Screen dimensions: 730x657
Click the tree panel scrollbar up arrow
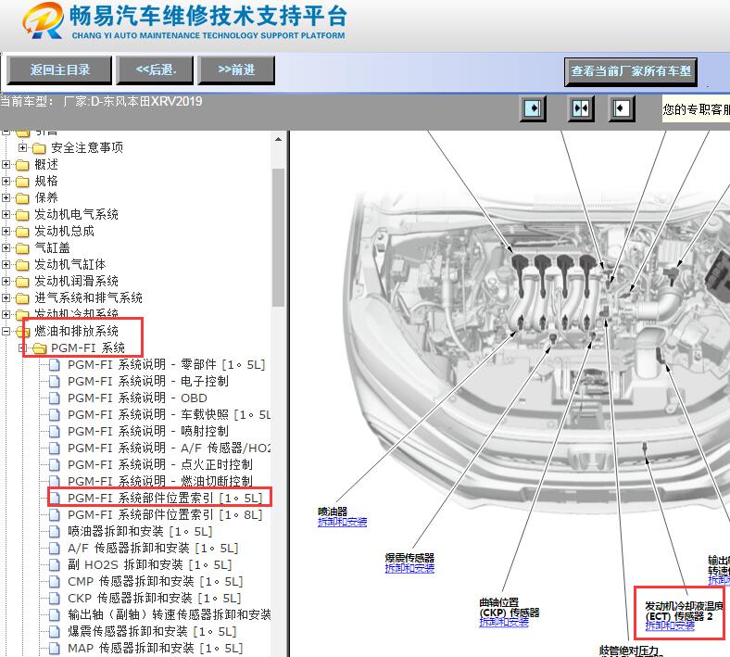(x=279, y=139)
